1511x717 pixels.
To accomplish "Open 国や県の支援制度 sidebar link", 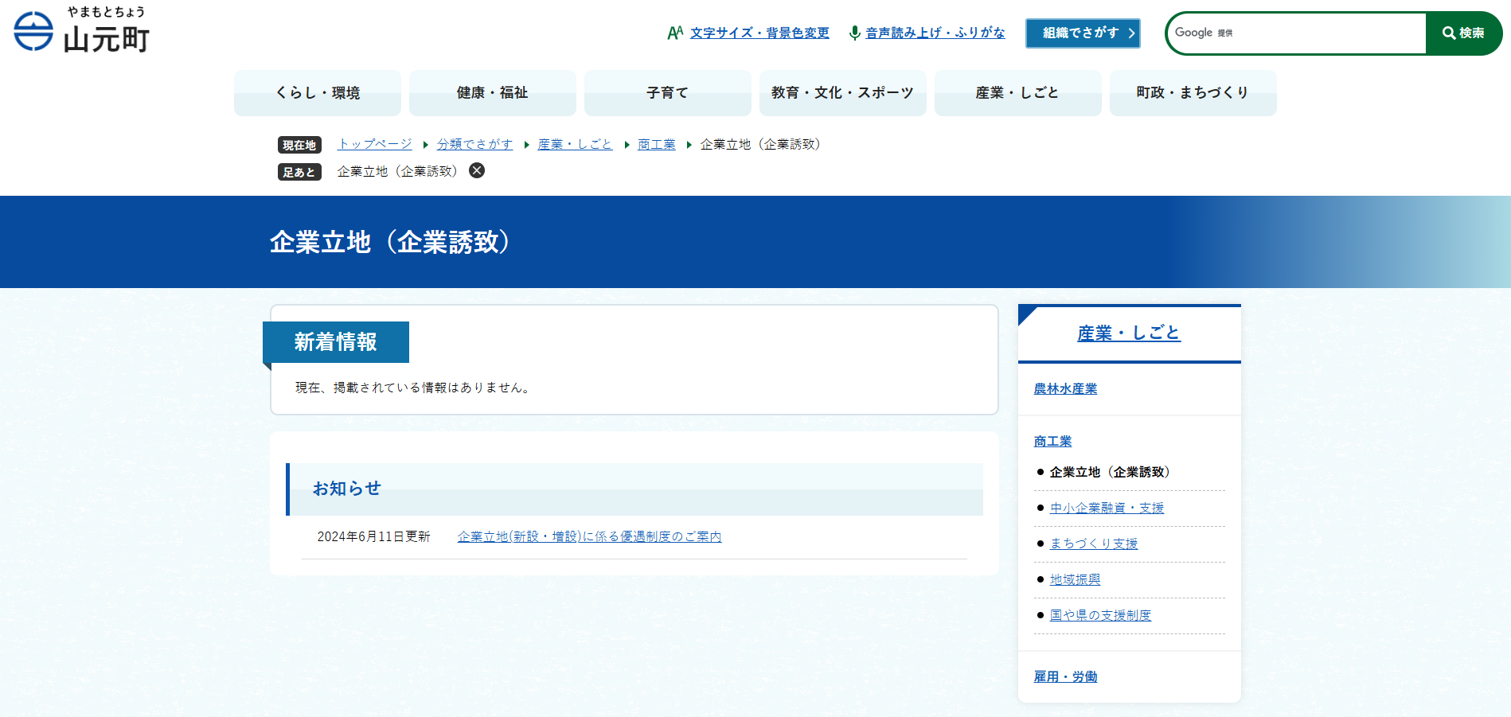I will click(x=1100, y=615).
